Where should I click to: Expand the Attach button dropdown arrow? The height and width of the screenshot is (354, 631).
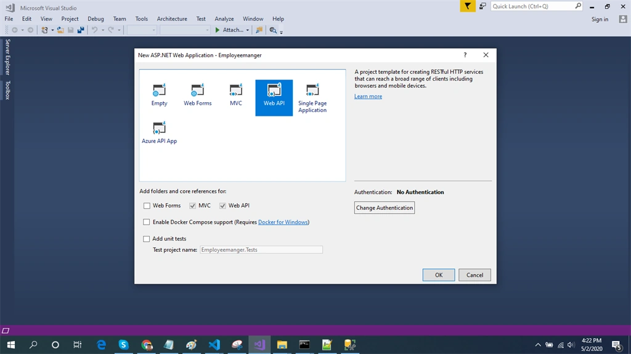(248, 30)
